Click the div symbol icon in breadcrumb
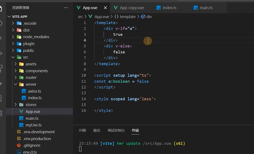 143,17
